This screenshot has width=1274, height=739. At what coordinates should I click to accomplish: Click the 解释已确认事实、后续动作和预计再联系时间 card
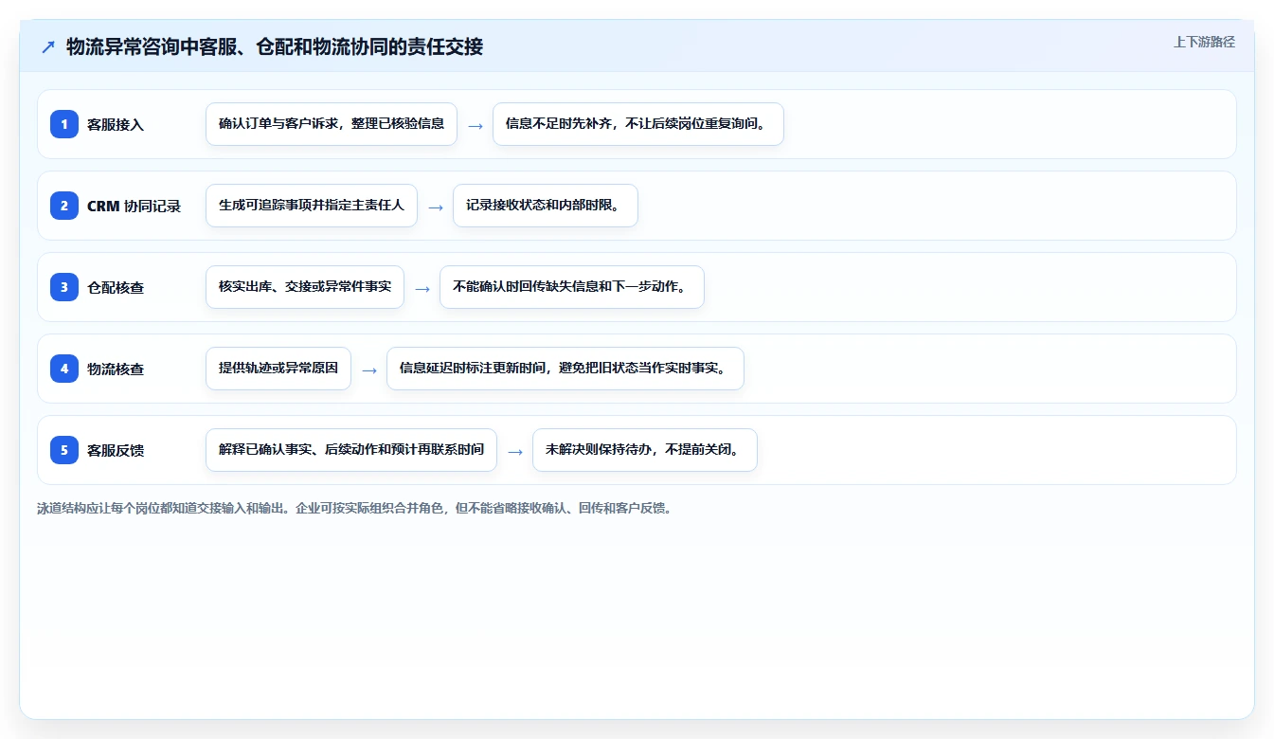click(x=351, y=450)
